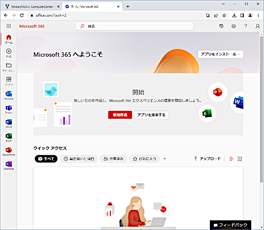
Task: Select the All filter pill
Action: (x=46, y=159)
